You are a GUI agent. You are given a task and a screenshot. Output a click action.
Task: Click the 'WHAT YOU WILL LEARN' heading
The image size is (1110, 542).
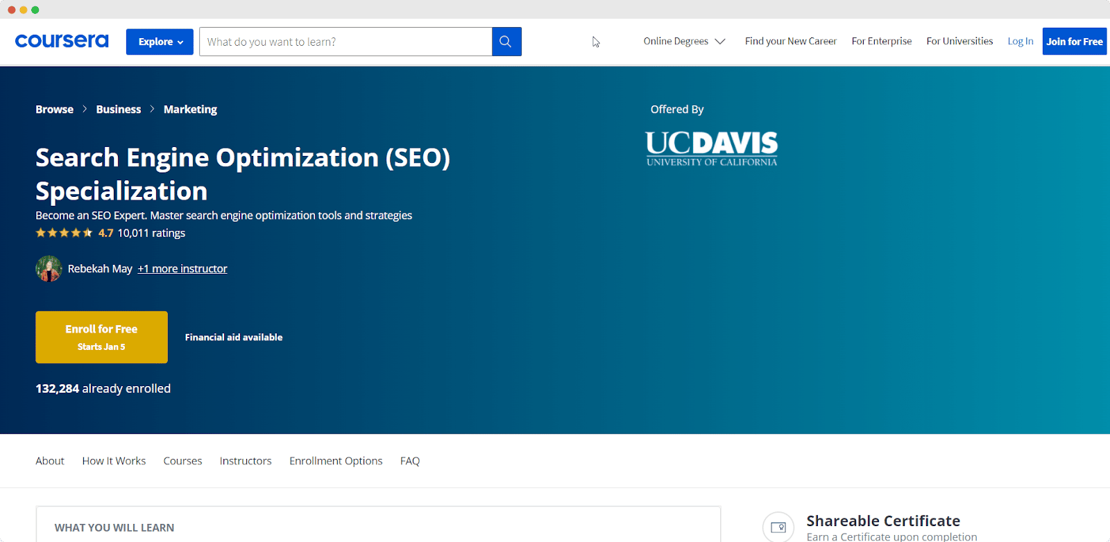[114, 528]
